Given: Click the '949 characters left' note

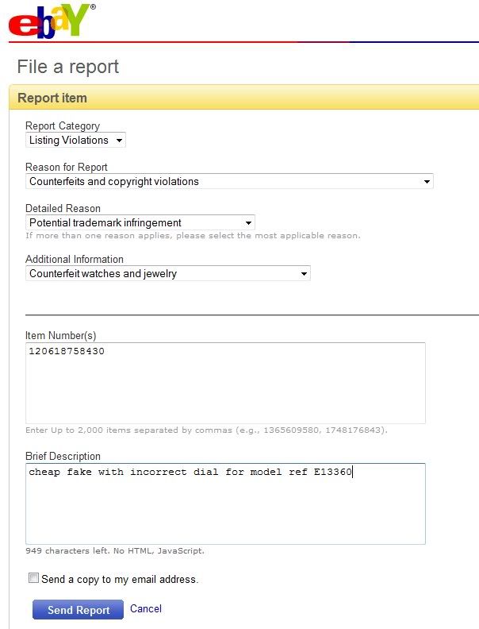Looking at the screenshot, I should coord(115,551).
